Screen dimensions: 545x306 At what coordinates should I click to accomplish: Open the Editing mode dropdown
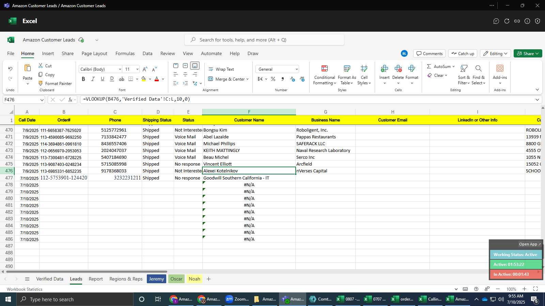[495, 53]
